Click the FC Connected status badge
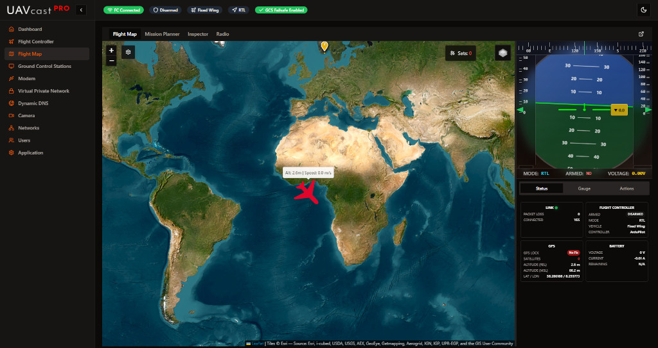Image resolution: width=658 pixels, height=348 pixels. click(123, 10)
